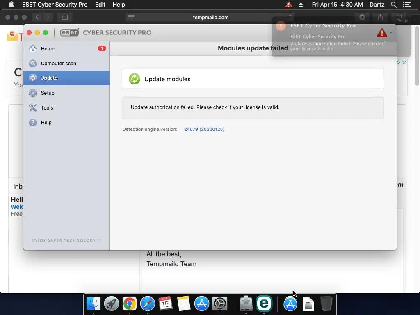Open the Help section in sidebar
Viewport: 420px width, 315px height.
click(x=66, y=122)
